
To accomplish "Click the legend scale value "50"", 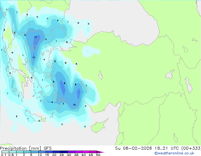I will [98, 155].
